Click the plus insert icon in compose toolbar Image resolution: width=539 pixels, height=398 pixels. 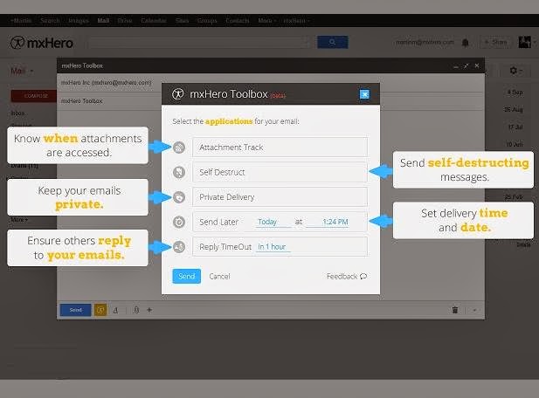click(149, 310)
